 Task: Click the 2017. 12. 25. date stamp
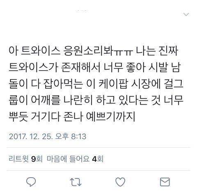coord(31,136)
